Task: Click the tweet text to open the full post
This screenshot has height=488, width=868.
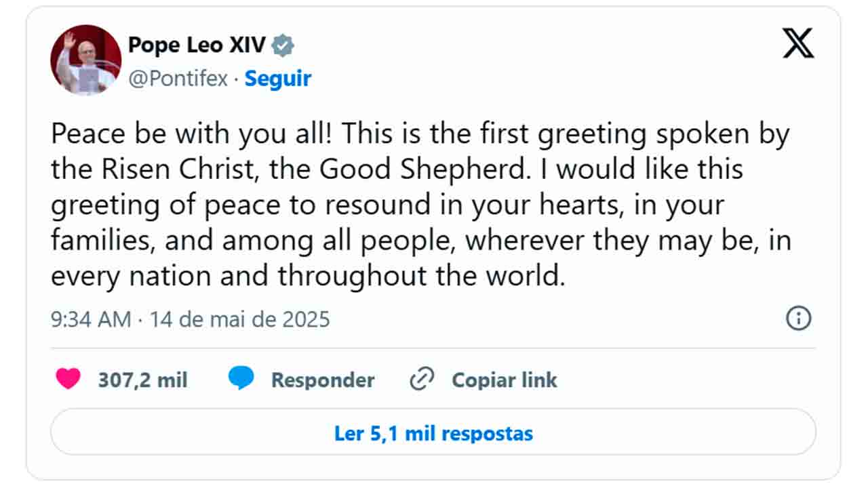Action: click(420, 203)
